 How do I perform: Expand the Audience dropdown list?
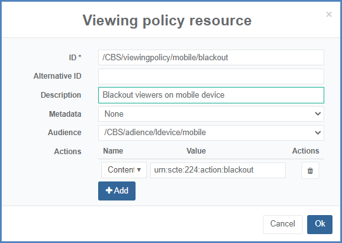[x=211, y=133]
